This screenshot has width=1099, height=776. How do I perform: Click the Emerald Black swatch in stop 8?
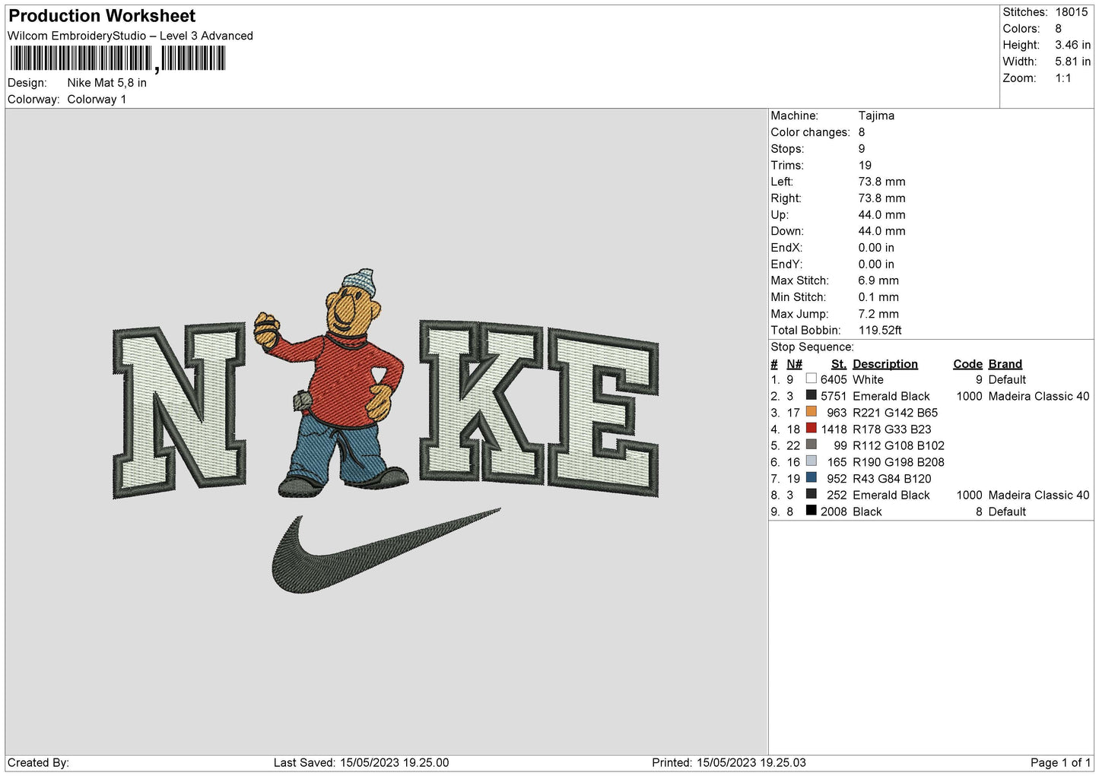pyautogui.click(x=811, y=494)
